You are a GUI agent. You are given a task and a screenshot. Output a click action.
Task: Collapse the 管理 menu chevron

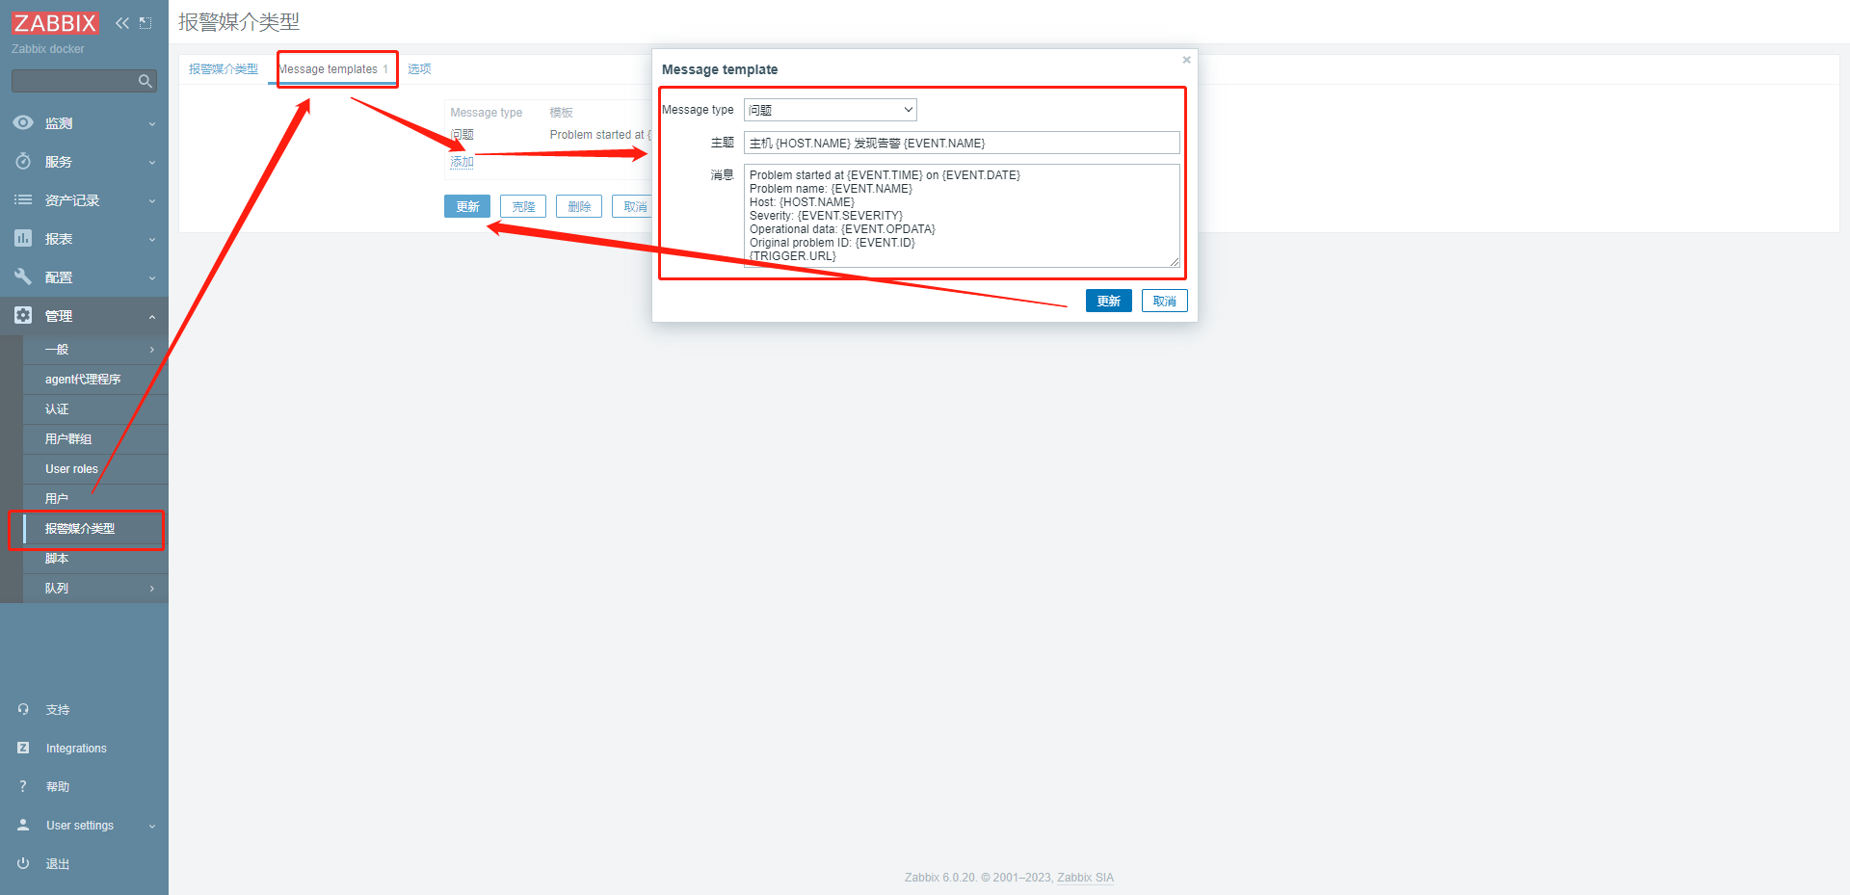click(x=152, y=317)
